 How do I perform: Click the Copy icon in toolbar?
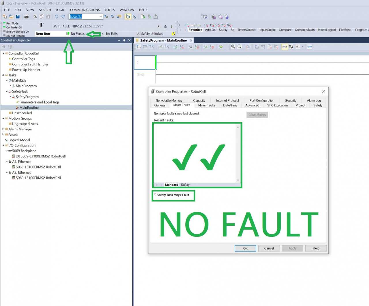tap(42, 17)
